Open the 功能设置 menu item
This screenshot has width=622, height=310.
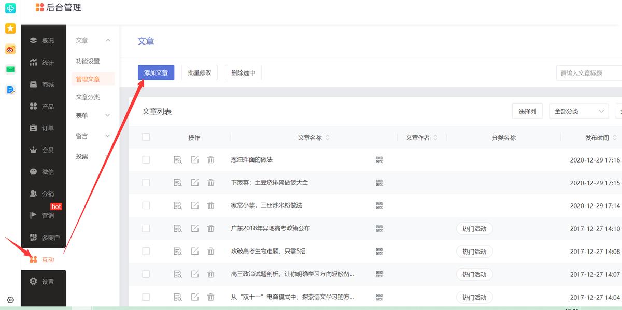(89, 61)
